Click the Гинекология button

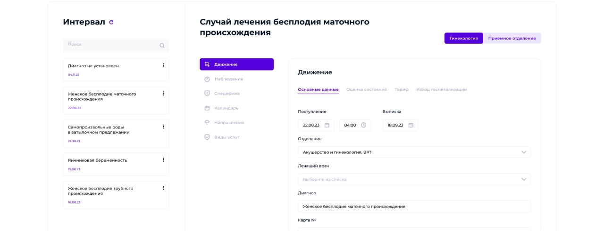(x=464, y=38)
